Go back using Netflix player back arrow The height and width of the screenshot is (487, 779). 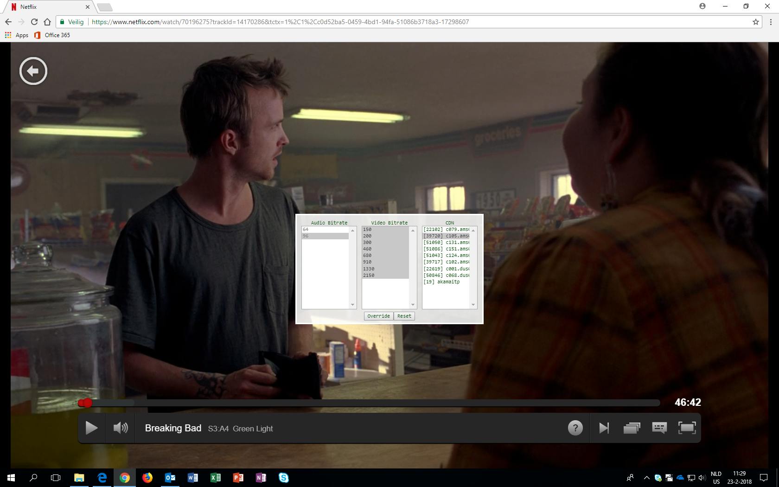point(33,71)
